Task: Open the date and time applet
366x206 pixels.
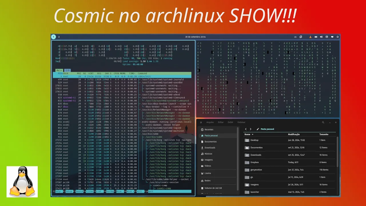Action: pos(195,37)
